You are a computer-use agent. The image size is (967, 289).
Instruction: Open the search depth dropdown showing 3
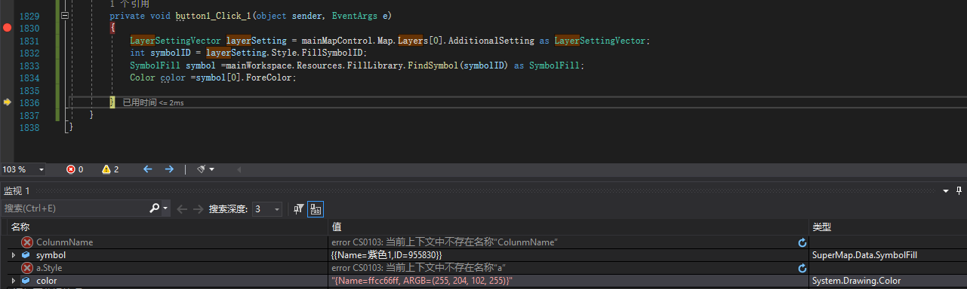point(267,209)
